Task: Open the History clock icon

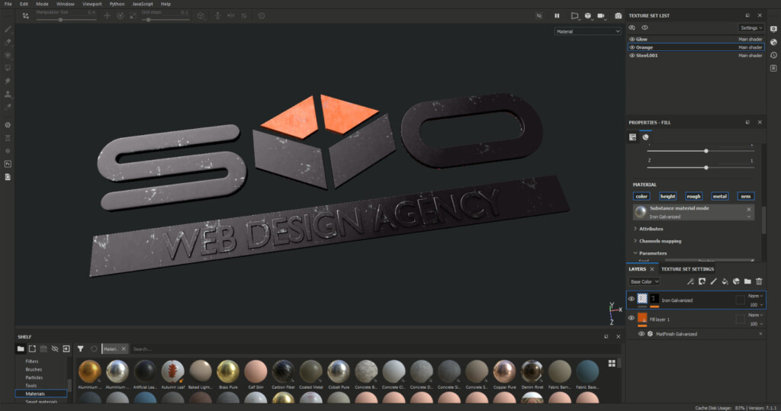Action: coord(773,56)
